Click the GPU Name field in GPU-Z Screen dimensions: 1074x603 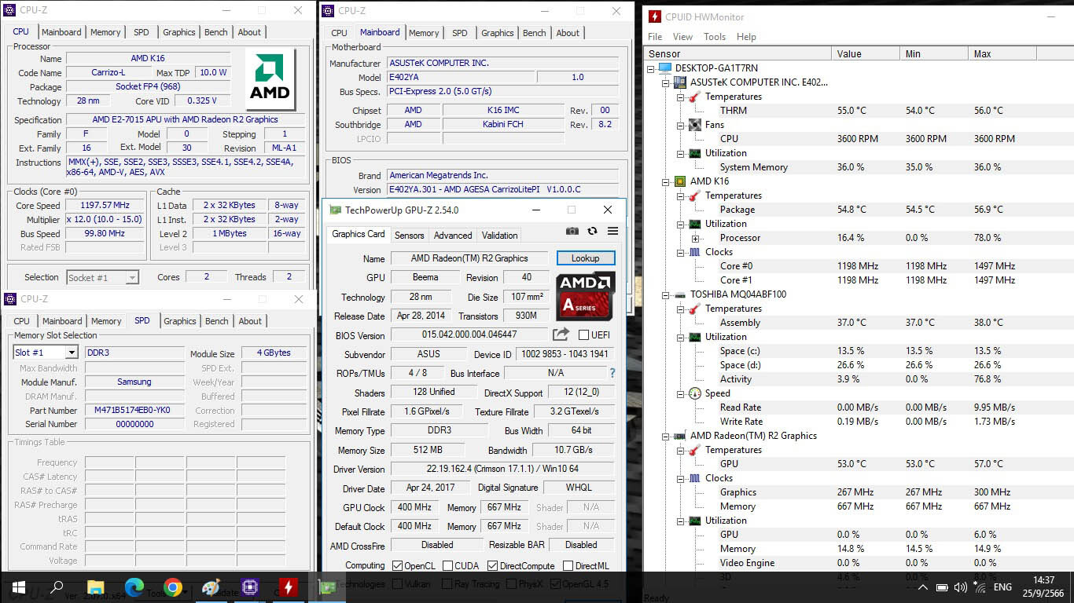point(469,258)
